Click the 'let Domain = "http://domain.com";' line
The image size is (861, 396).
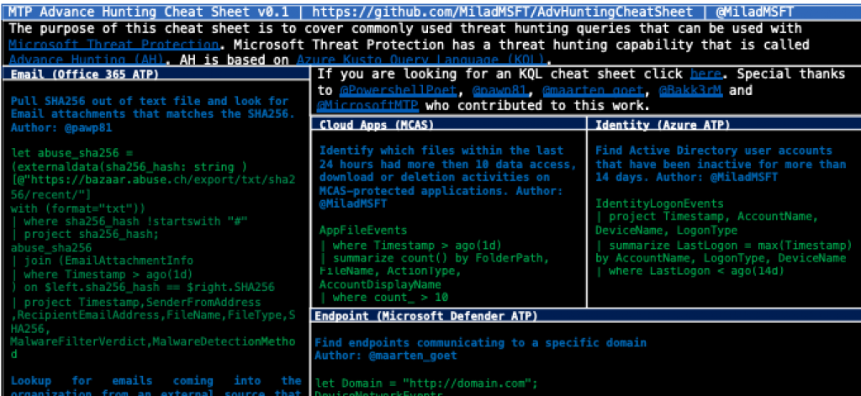(x=426, y=383)
